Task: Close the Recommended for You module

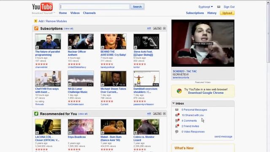Action: (x=164, y=114)
